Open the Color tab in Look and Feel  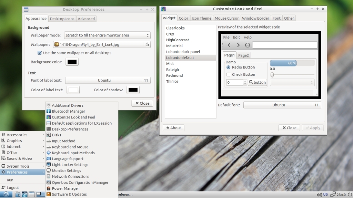point(183,18)
